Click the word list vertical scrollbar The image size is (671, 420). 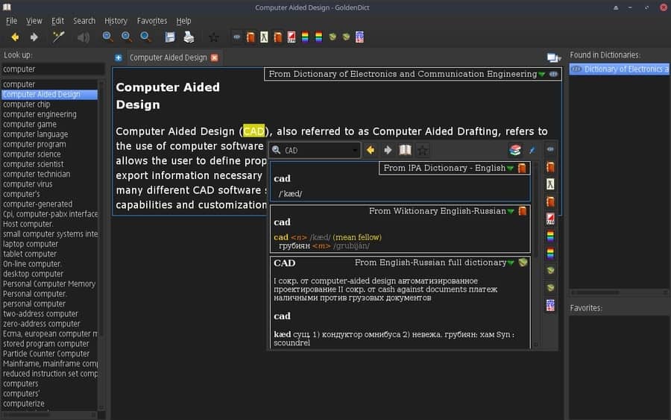(101, 244)
